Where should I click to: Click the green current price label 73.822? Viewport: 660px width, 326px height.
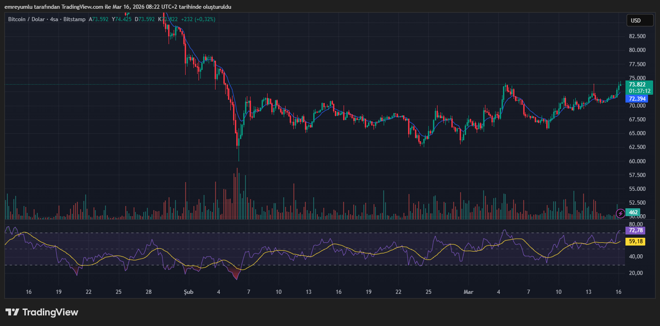click(x=637, y=85)
